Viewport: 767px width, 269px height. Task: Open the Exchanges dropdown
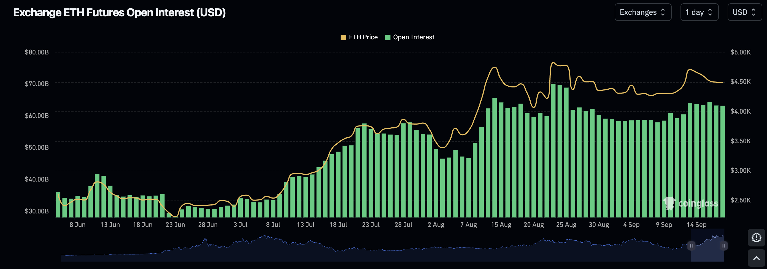(642, 12)
